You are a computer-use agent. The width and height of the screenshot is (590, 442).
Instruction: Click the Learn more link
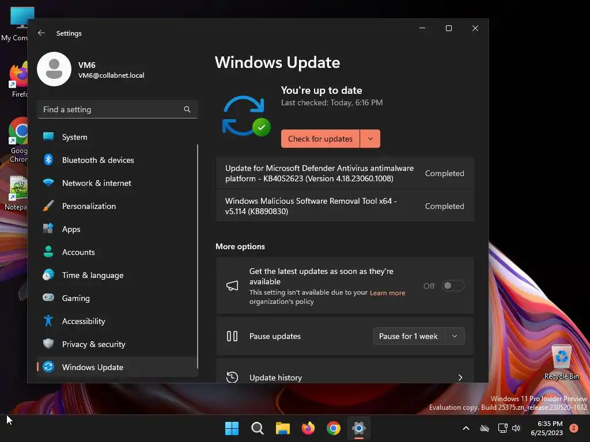387,293
